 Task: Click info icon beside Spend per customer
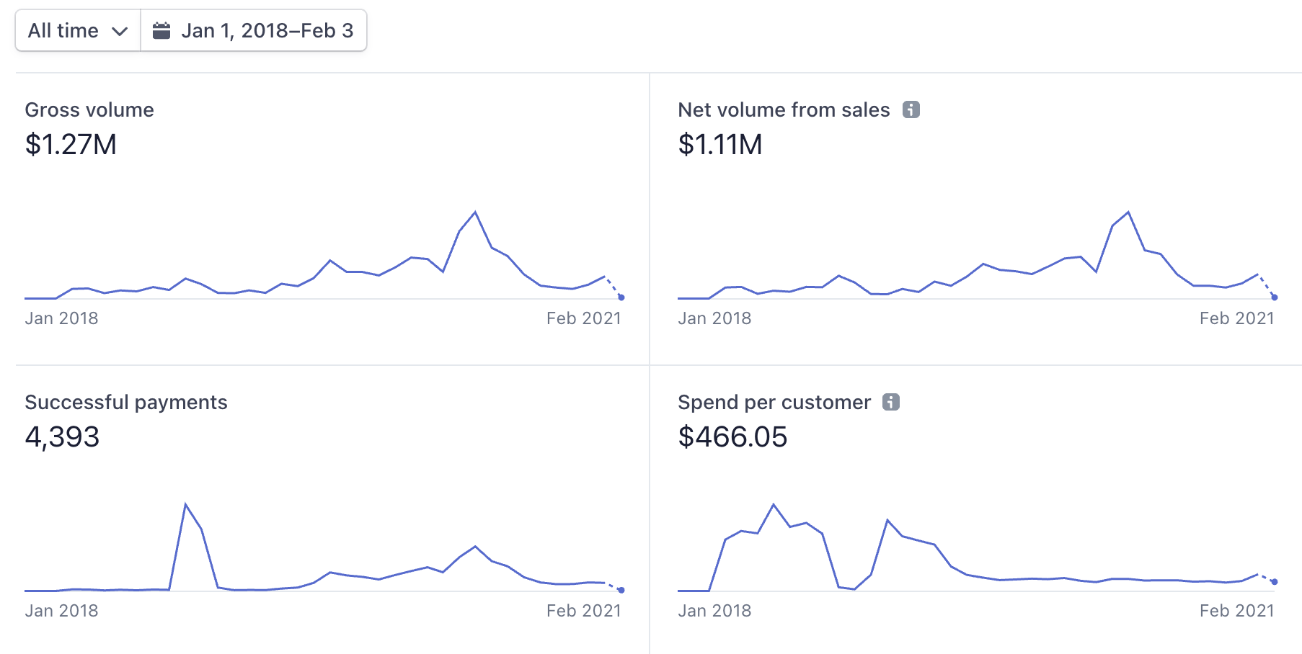pyautogui.click(x=891, y=402)
